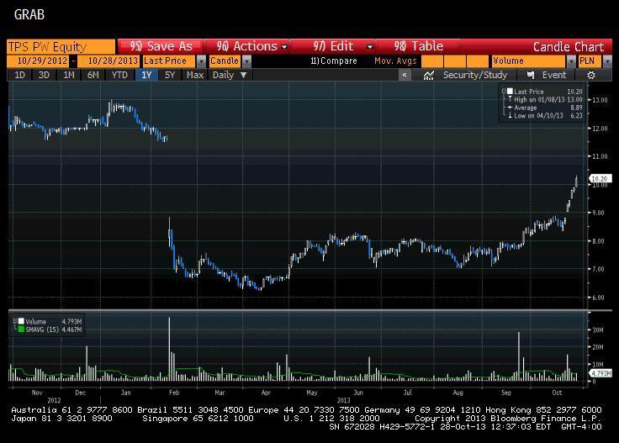Image resolution: width=619 pixels, height=443 pixels.
Task: Click the 'High on 01/08/13' legend row
Action: (545, 99)
